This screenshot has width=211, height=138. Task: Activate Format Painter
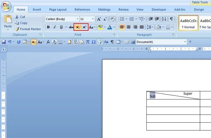28,29
